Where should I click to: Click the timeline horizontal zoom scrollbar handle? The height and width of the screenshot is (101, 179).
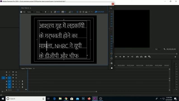(x=96, y=91)
